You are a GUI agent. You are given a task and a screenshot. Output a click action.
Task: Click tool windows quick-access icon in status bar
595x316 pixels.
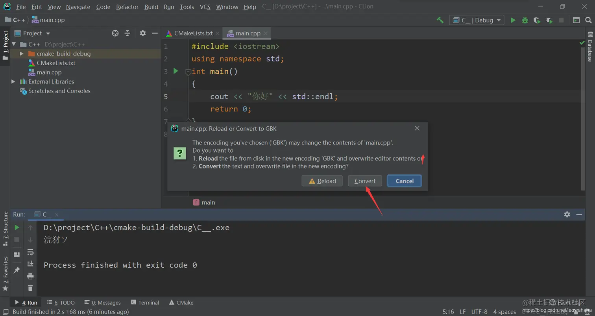point(6,312)
